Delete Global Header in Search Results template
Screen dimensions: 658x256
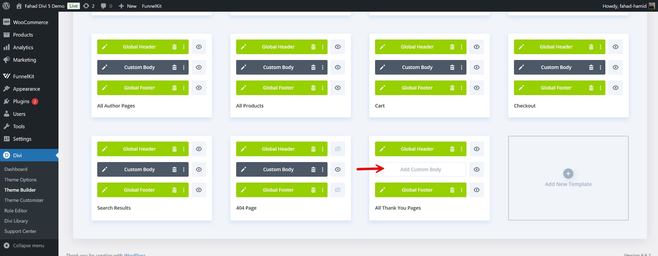[174, 149]
